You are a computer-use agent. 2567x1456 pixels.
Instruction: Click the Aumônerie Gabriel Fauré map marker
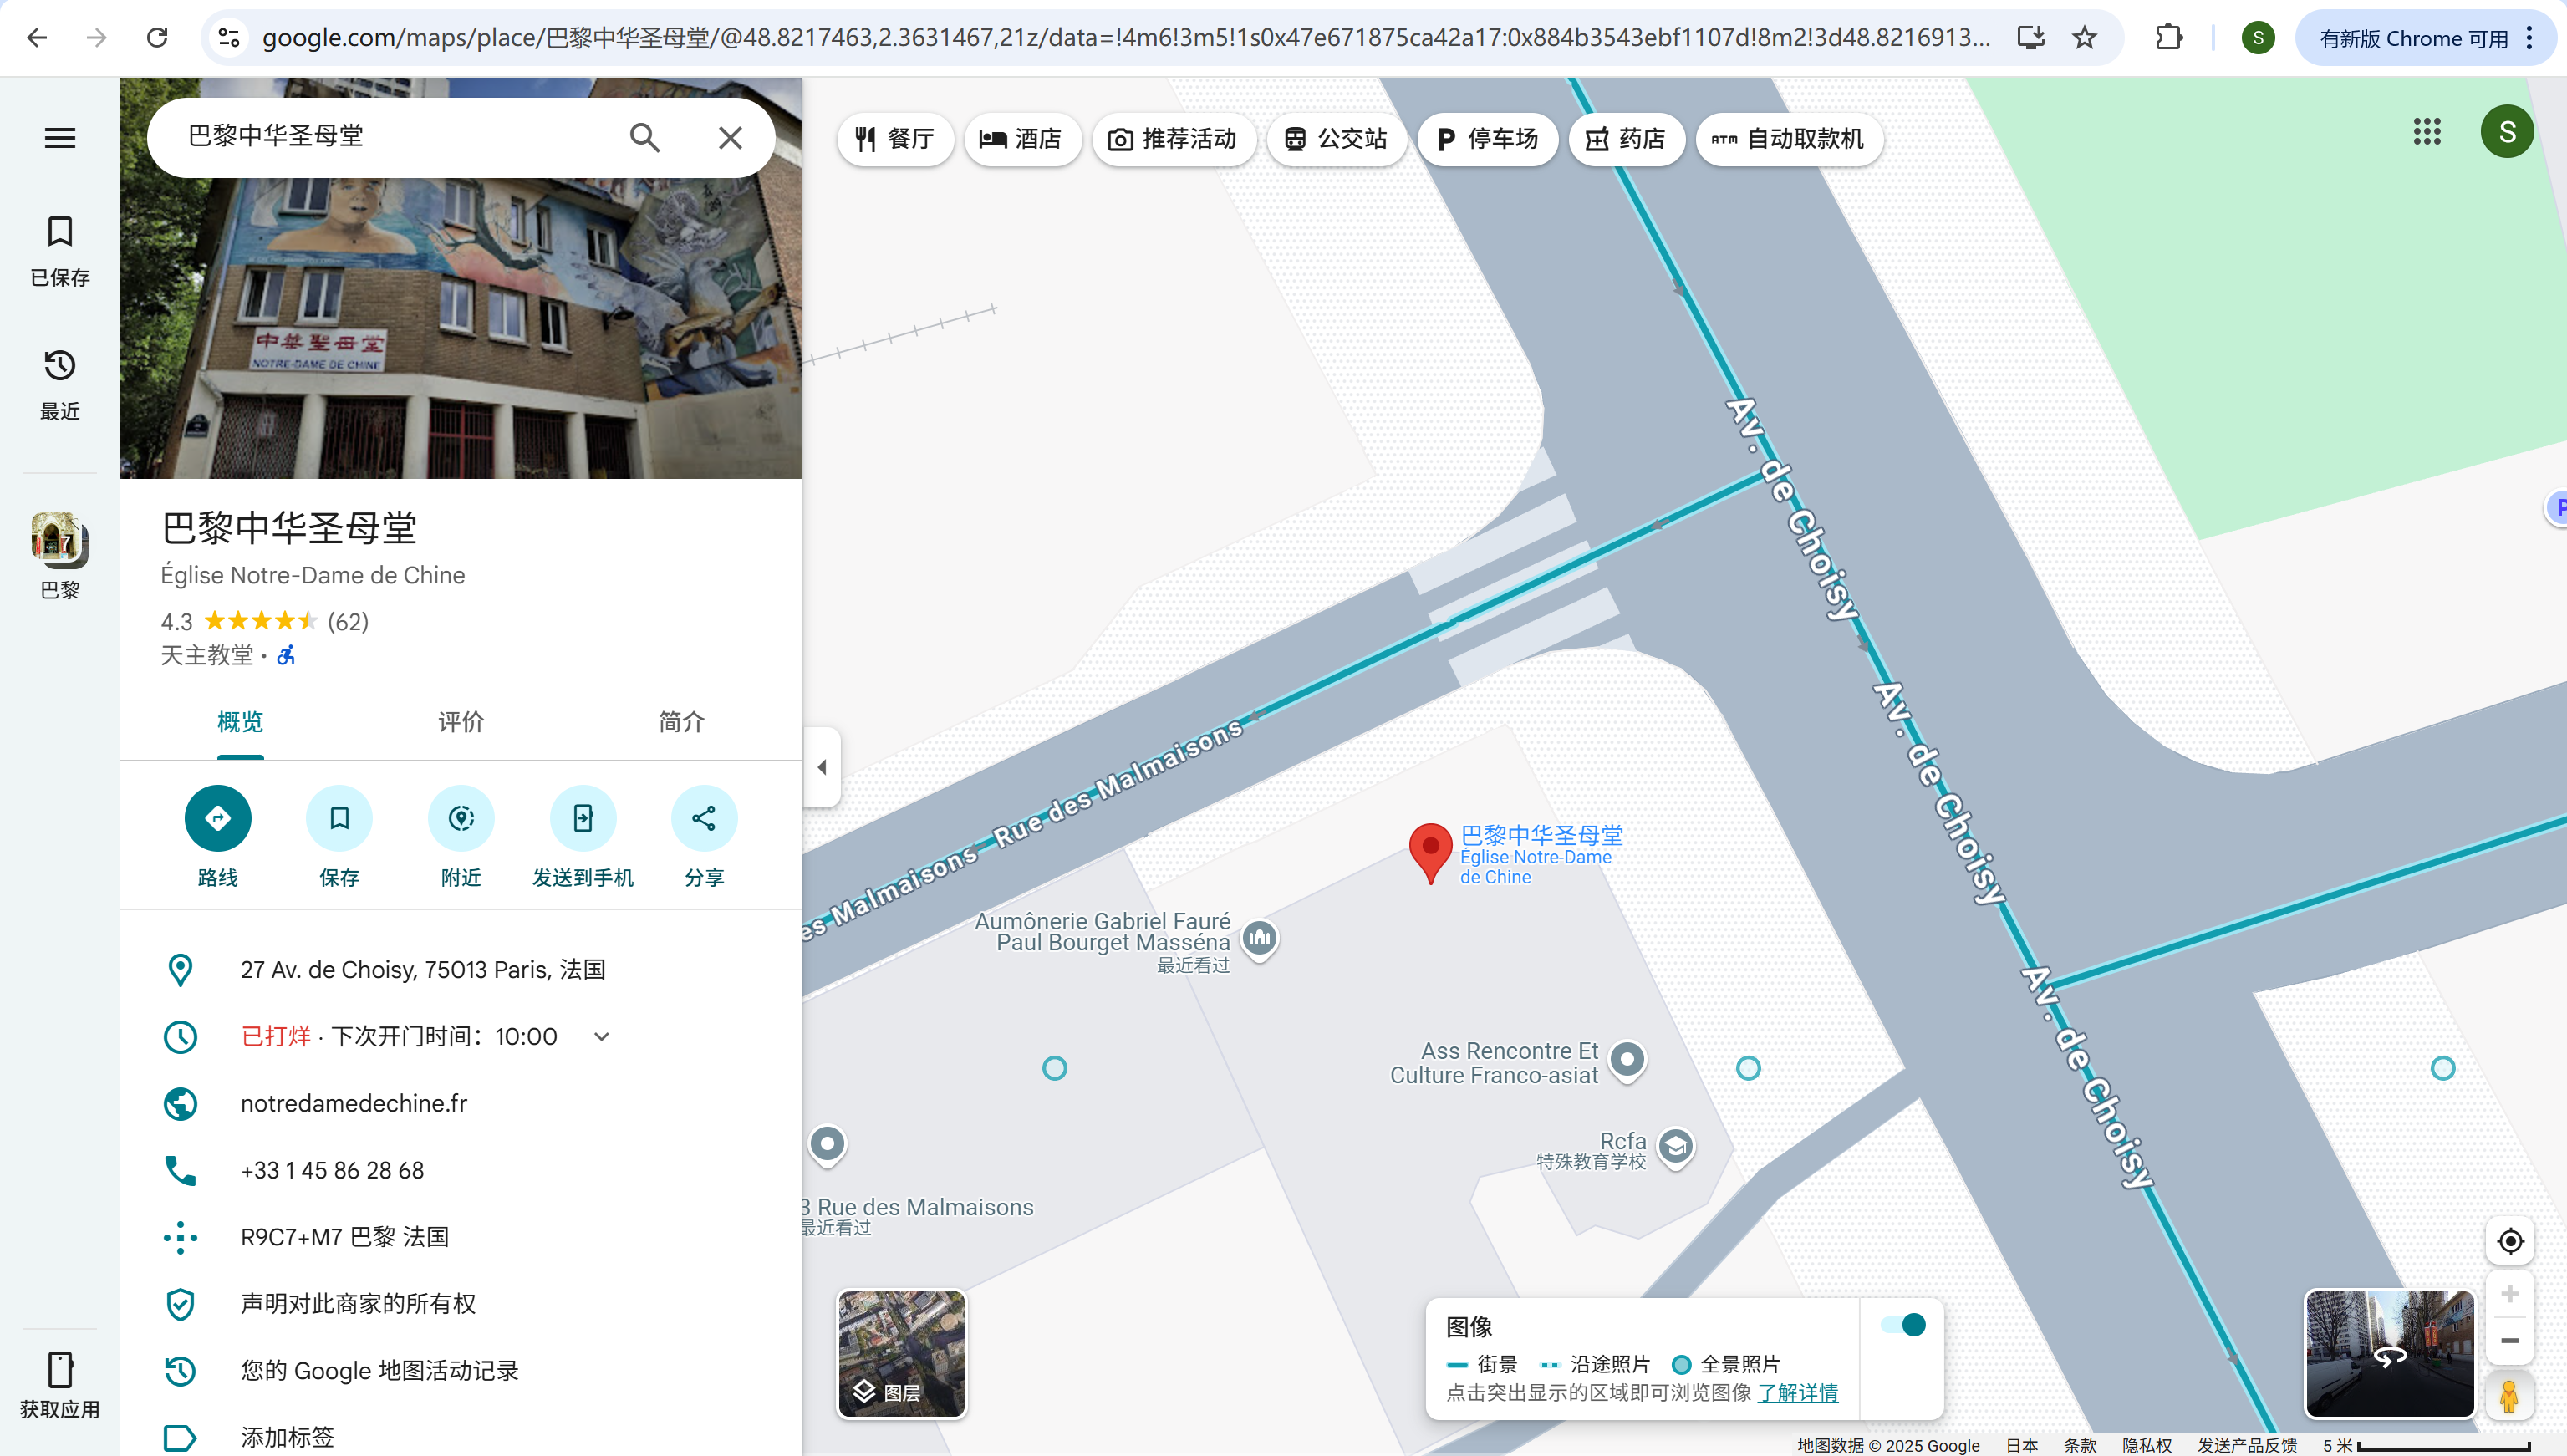(x=1260, y=939)
